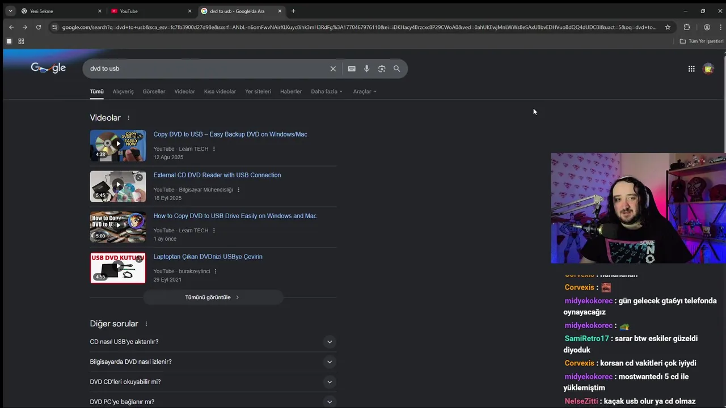Click the streamer webcam overlay
The image size is (726, 408).
point(638,208)
